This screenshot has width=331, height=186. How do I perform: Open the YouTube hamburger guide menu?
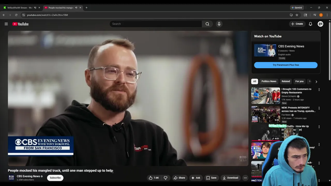click(6, 24)
